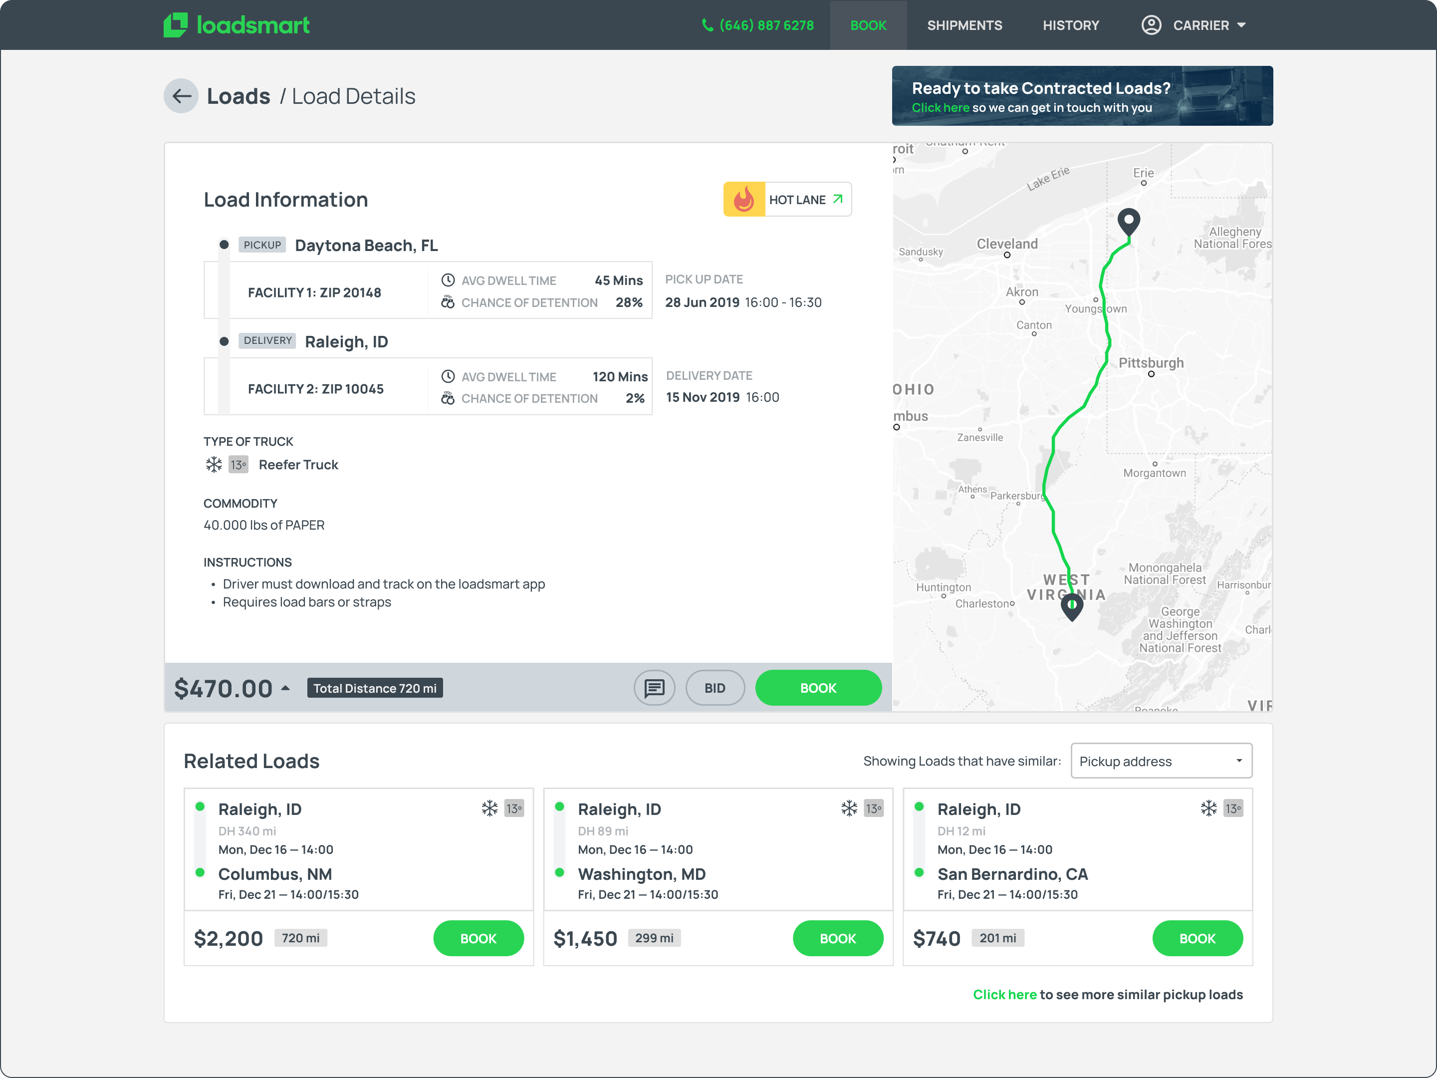The width and height of the screenshot is (1437, 1078).
Task: Open the chat message icon button
Action: tap(654, 688)
